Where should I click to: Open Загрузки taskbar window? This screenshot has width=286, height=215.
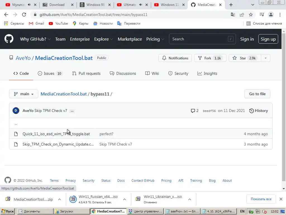72,211
